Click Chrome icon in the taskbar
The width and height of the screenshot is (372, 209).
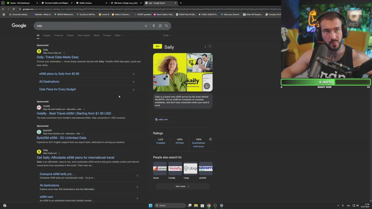click(209, 206)
